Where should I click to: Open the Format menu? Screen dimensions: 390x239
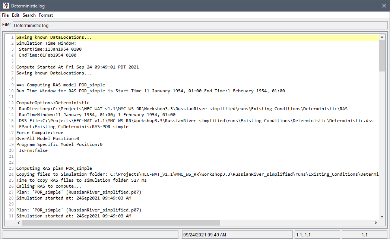pos(45,15)
